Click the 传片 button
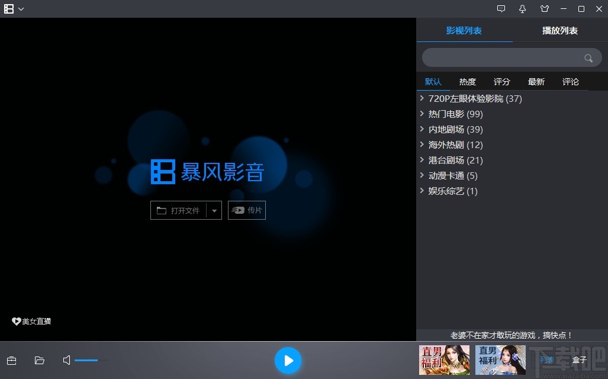Screen dimensions: 608x379 pos(247,210)
